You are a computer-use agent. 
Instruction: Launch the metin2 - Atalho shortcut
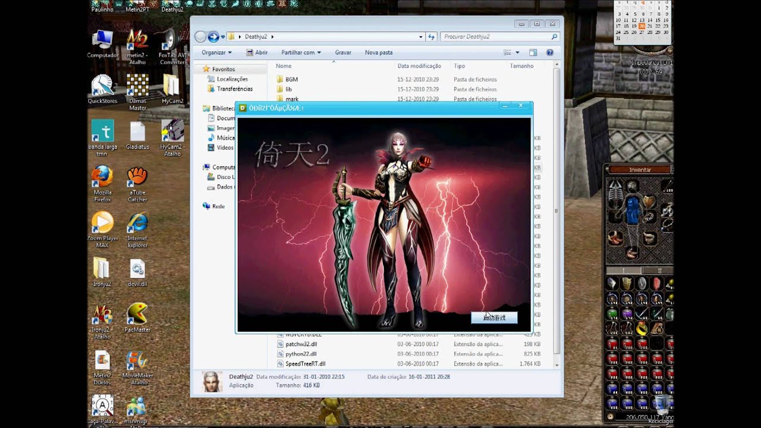click(x=137, y=46)
